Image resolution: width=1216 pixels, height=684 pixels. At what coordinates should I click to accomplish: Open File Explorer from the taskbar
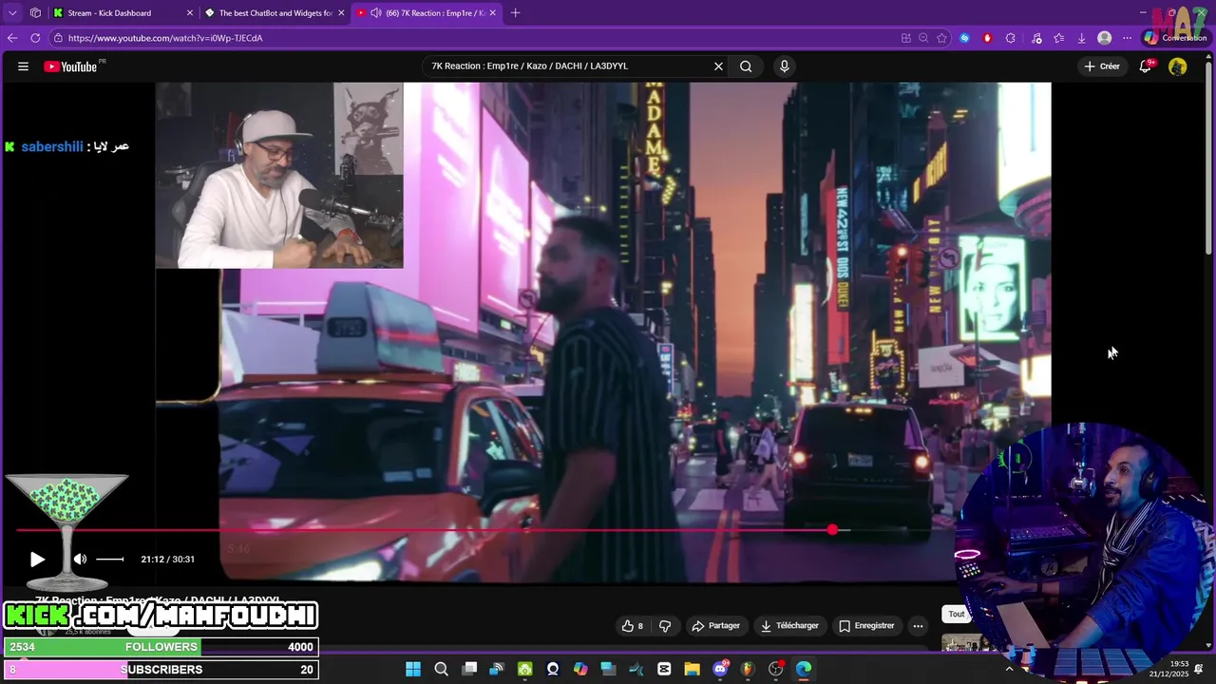click(x=692, y=669)
